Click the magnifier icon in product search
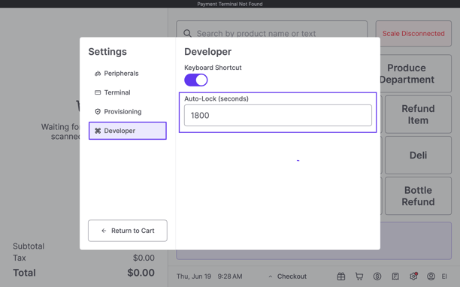Image resolution: width=460 pixels, height=287 pixels. (x=187, y=33)
